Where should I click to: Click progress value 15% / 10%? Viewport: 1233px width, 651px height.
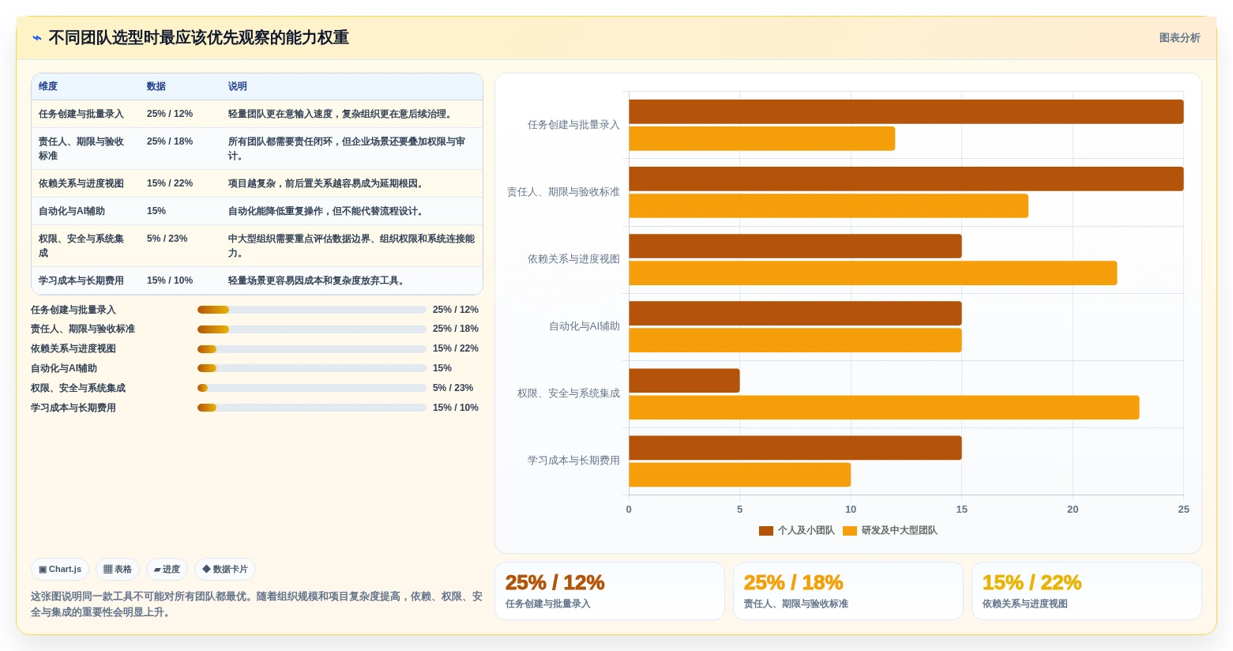(456, 408)
